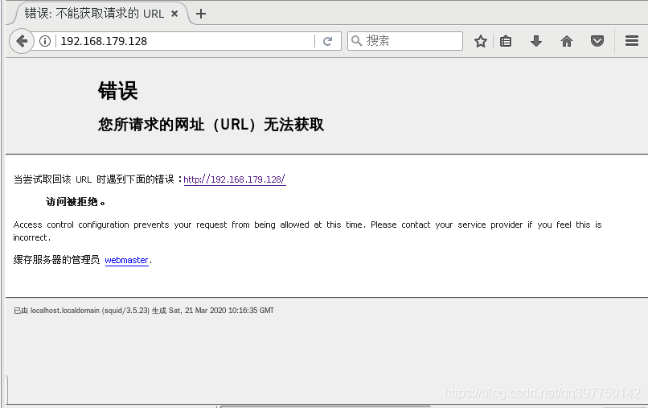The image size is (648, 408).
Task: Focus the address bar showing 192.168.179.128
Action: pos(186,41)
